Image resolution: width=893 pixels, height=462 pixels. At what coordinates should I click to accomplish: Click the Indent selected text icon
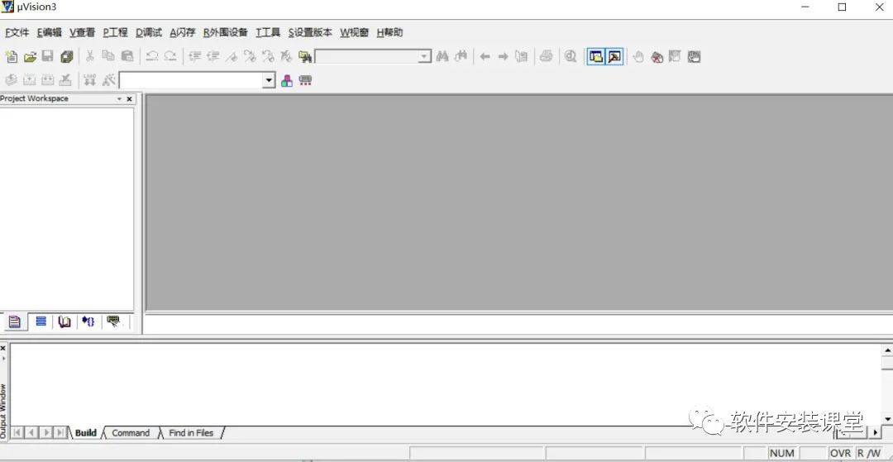click(x=195, y=56)
